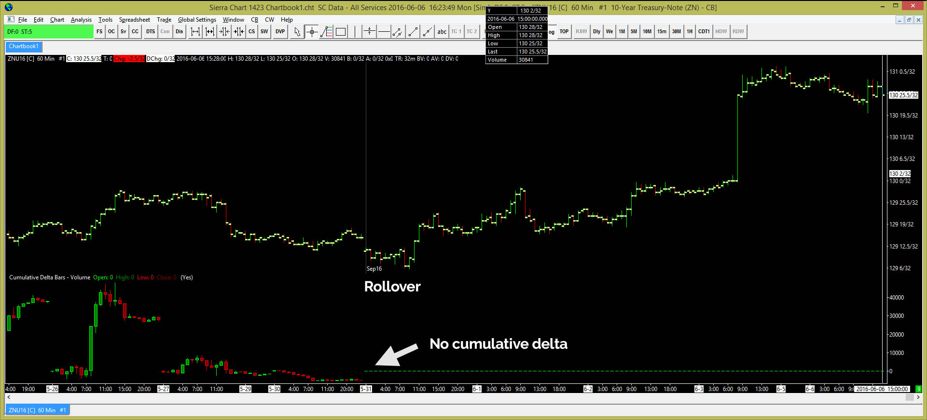Open the Global Settings menu
This screenshot has height=420, width=927.
(x=197, y=20)
